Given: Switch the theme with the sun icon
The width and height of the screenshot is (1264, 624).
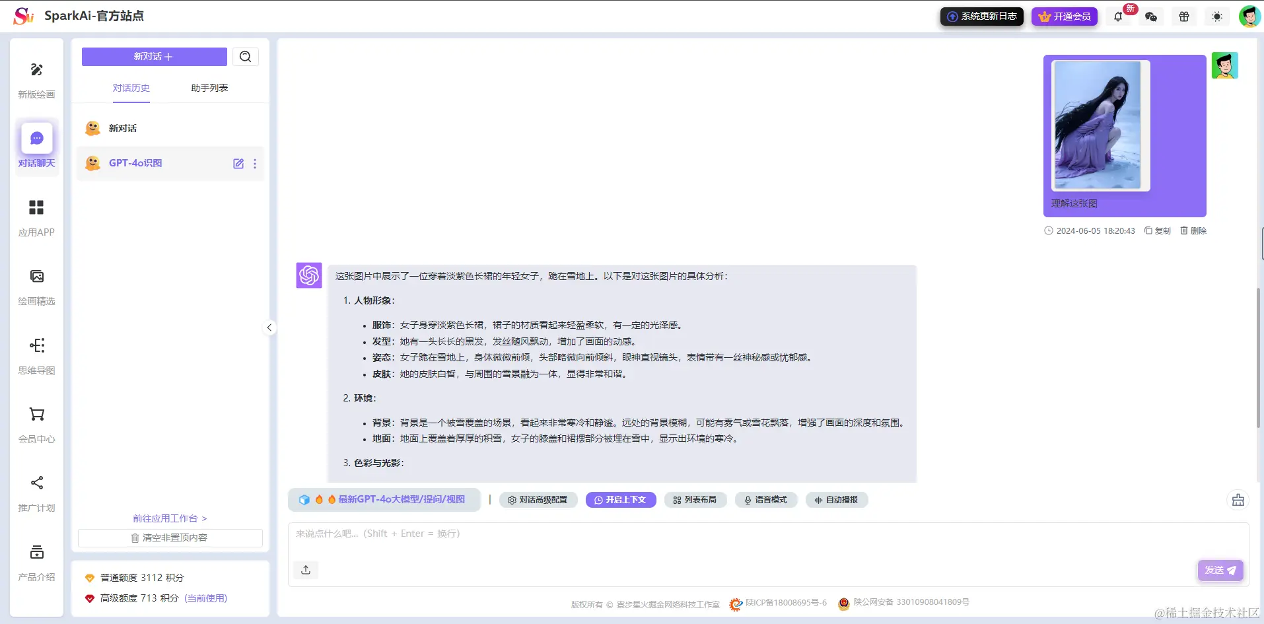Looking at the screenshot, I should (x=1216, y=17).
